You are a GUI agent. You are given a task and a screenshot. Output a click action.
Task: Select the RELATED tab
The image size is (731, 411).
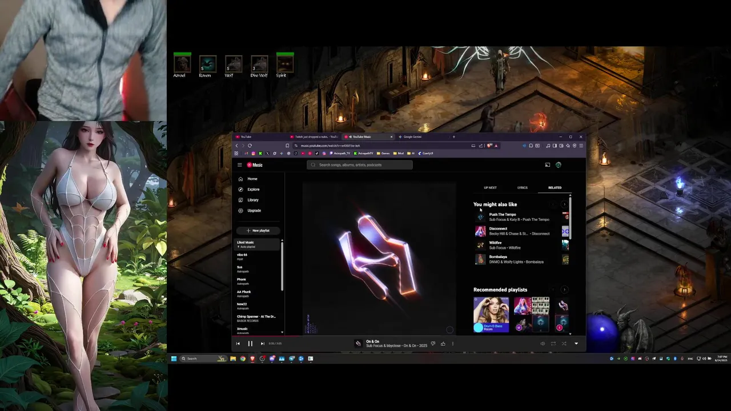click(x=555, y=188)
